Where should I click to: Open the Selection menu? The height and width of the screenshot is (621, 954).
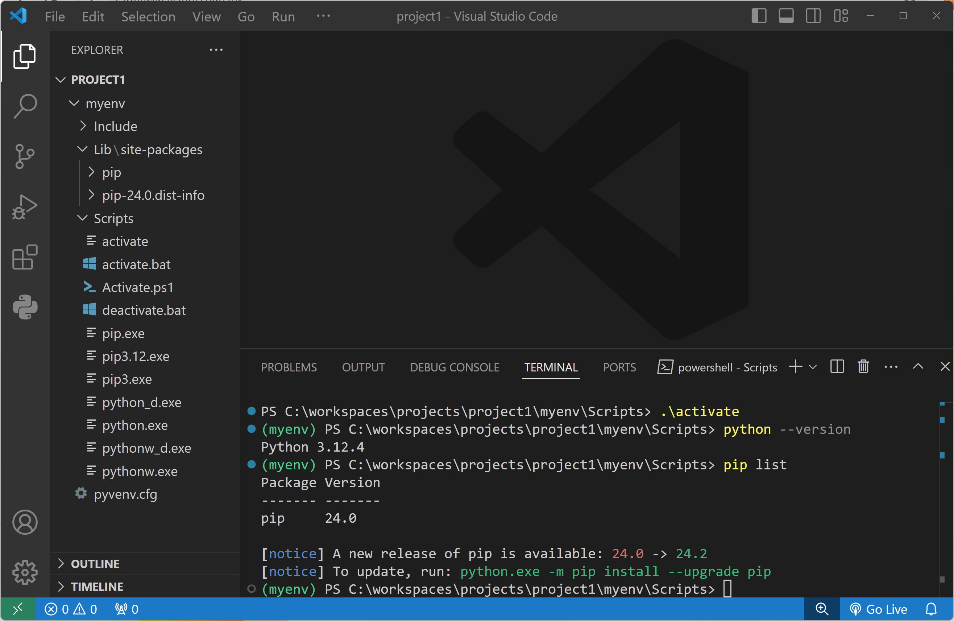click(148, 16)
